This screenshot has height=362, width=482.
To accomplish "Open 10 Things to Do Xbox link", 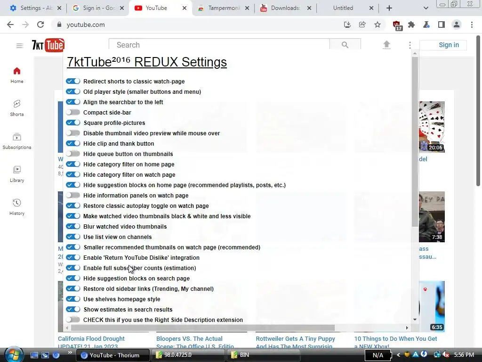I will pyautogui.click(x=395, y=342).
